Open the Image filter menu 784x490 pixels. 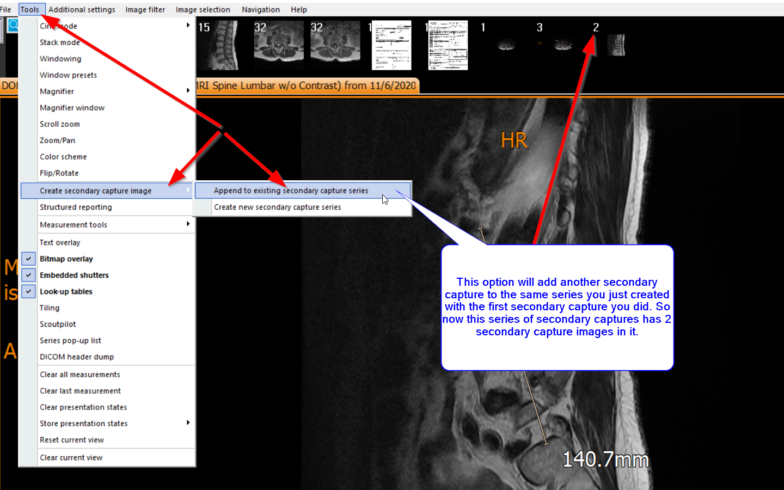coord(145,9)
